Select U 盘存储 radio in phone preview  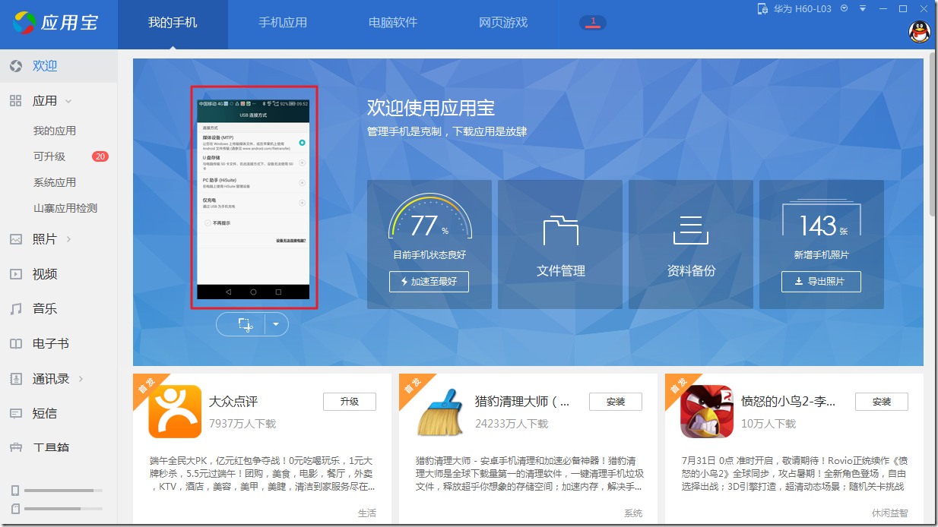pos(302,163)
